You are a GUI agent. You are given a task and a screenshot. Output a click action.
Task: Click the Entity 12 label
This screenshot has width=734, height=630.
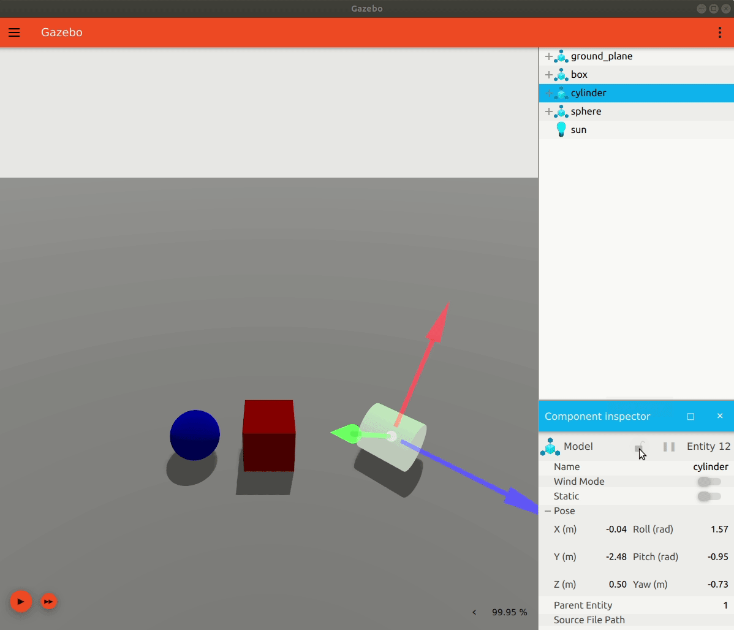(x=708, y=446)
